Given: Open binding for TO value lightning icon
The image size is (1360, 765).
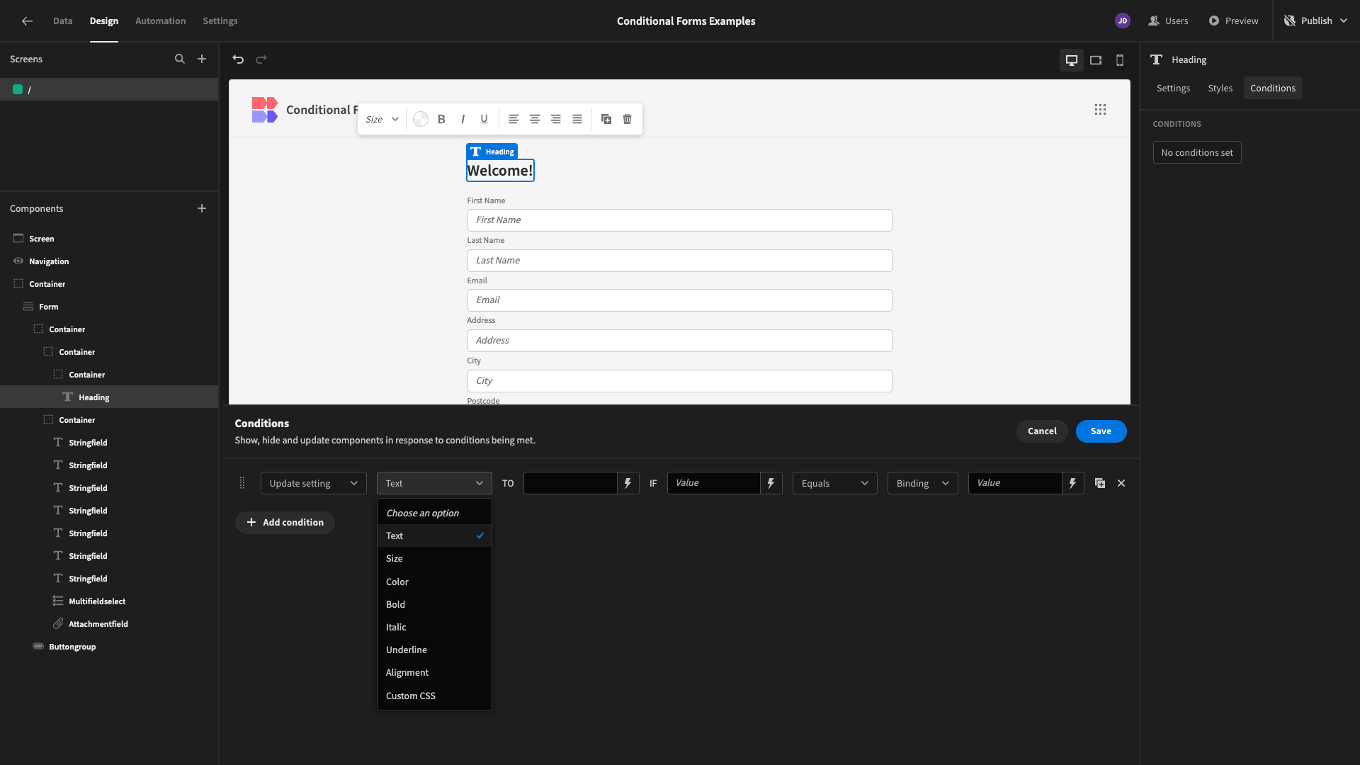Looking at the screenshot, I should coord(628,483).
